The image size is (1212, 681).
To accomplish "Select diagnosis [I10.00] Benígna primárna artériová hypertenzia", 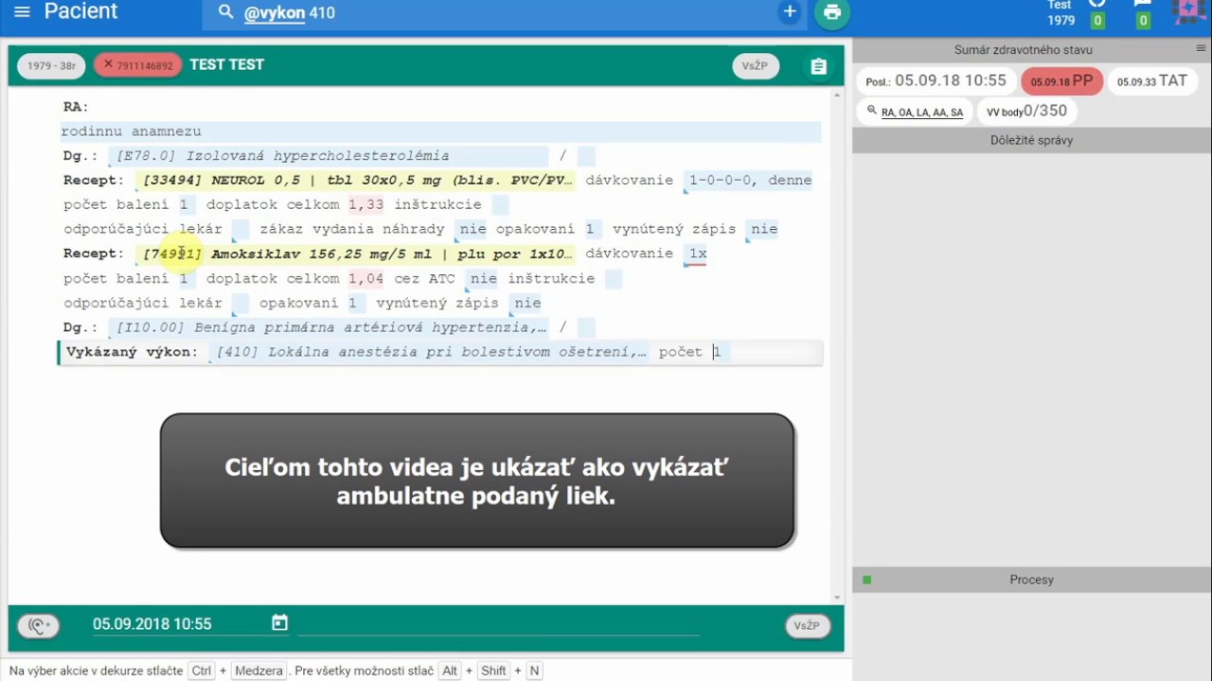I will point(330,328).
